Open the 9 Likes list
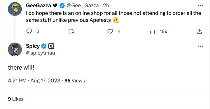The image size is (210, 109). click(16, 99)
